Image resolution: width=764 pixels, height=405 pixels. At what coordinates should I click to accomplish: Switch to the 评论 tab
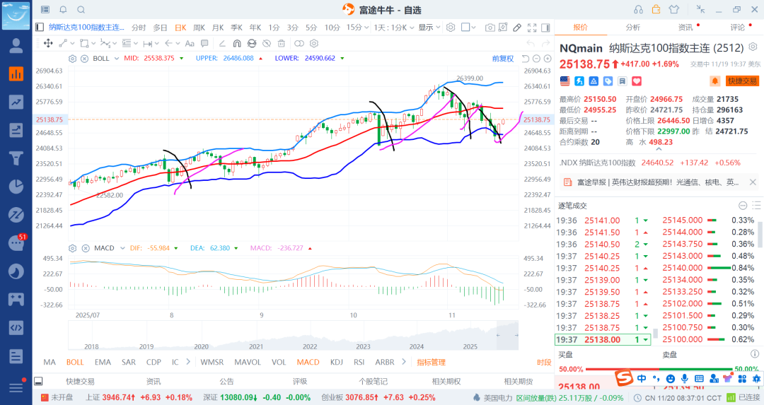[737, 28]
